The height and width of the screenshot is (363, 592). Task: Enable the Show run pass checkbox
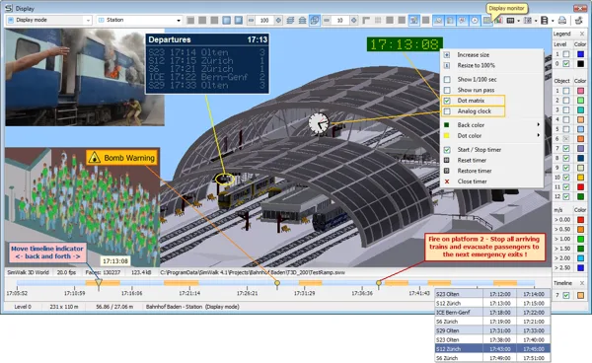coord(447,90)
